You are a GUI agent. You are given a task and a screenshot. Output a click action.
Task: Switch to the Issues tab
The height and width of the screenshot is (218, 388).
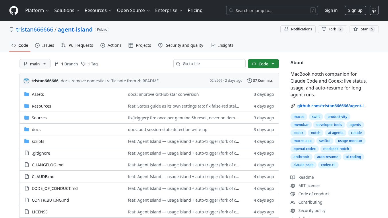point(44,45)
